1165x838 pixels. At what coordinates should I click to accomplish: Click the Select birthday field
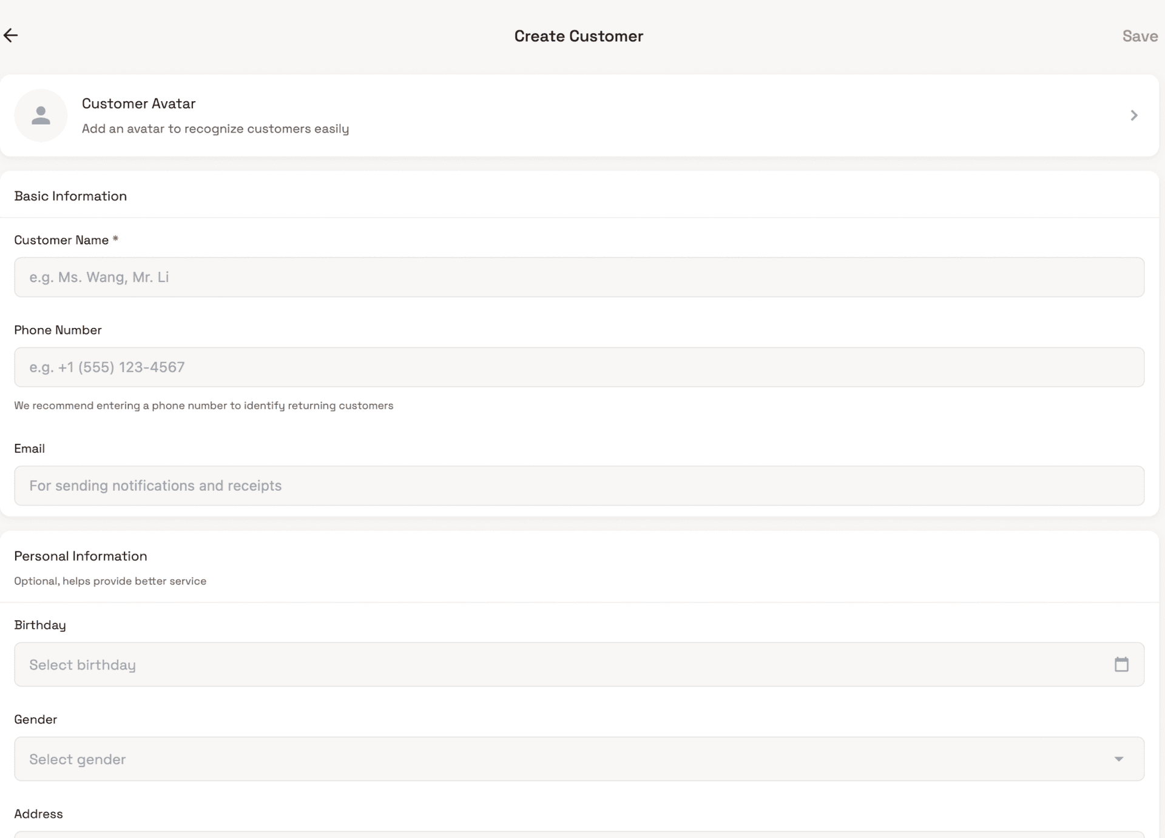click(x=546, y=665)
